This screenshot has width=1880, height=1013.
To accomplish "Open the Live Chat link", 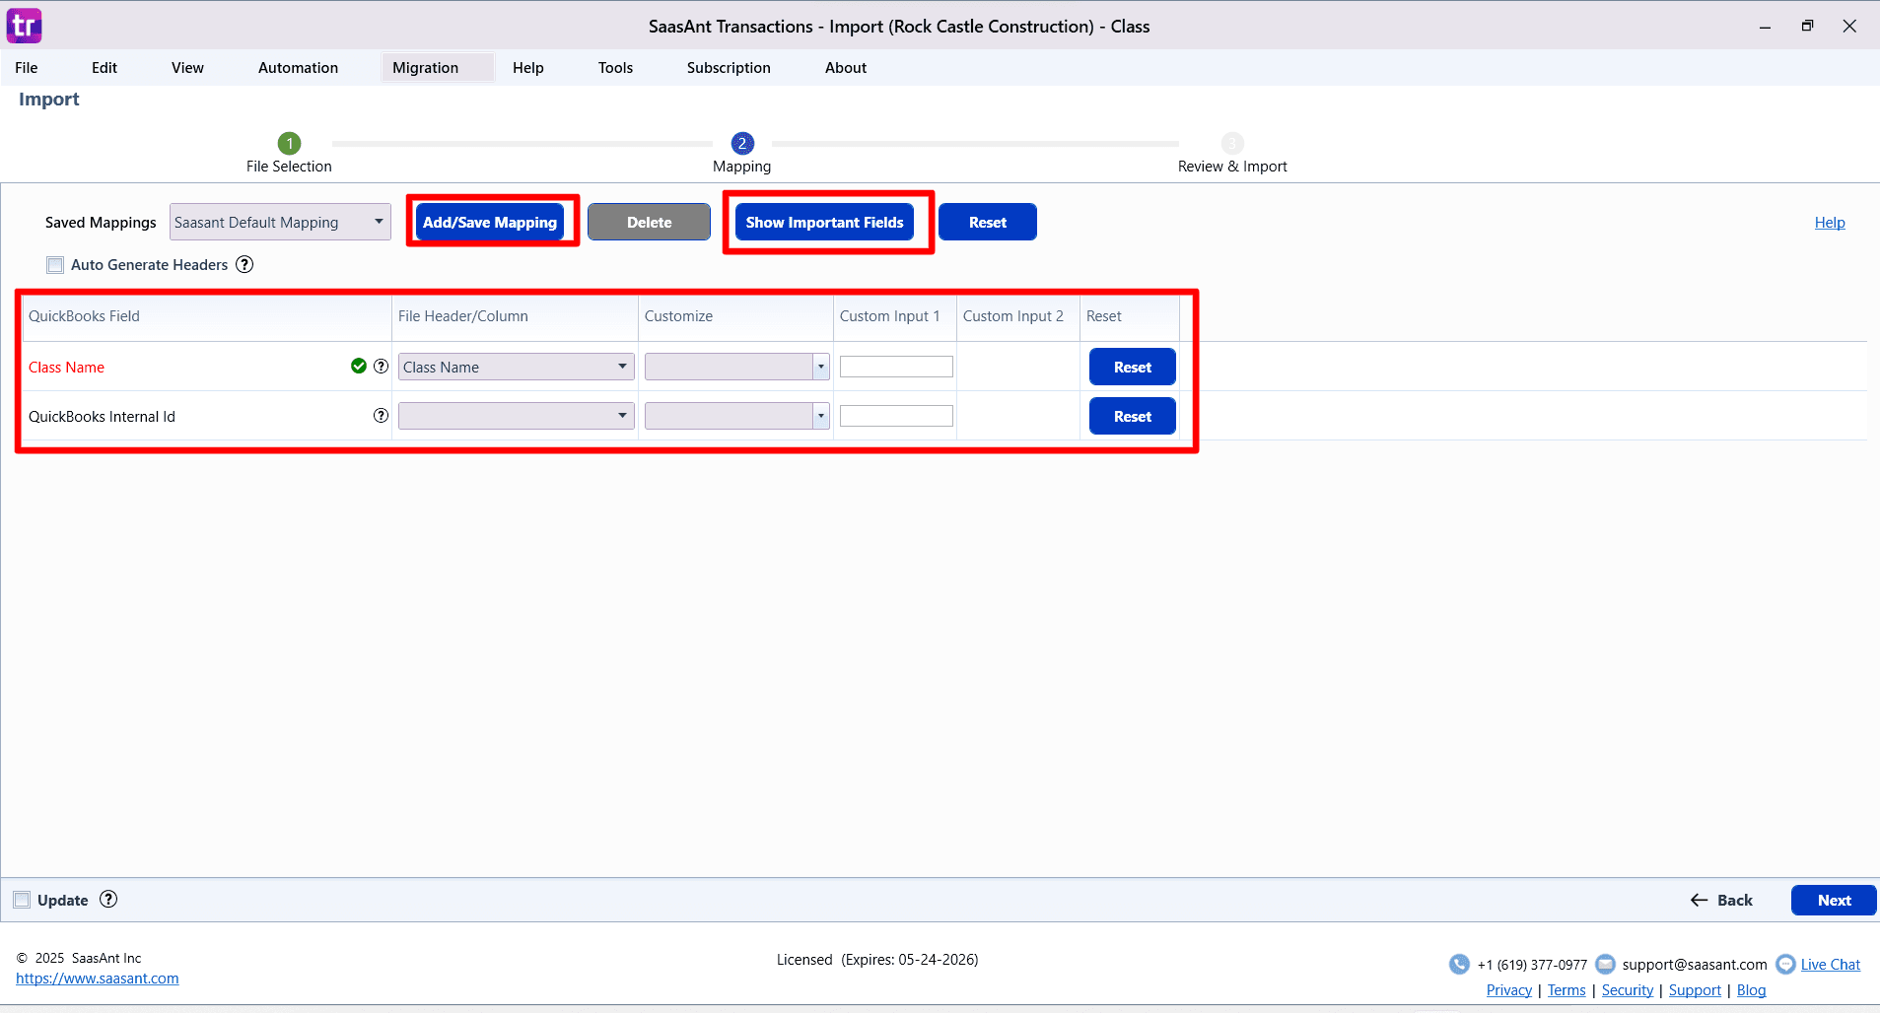I will tap(1831, 965).
